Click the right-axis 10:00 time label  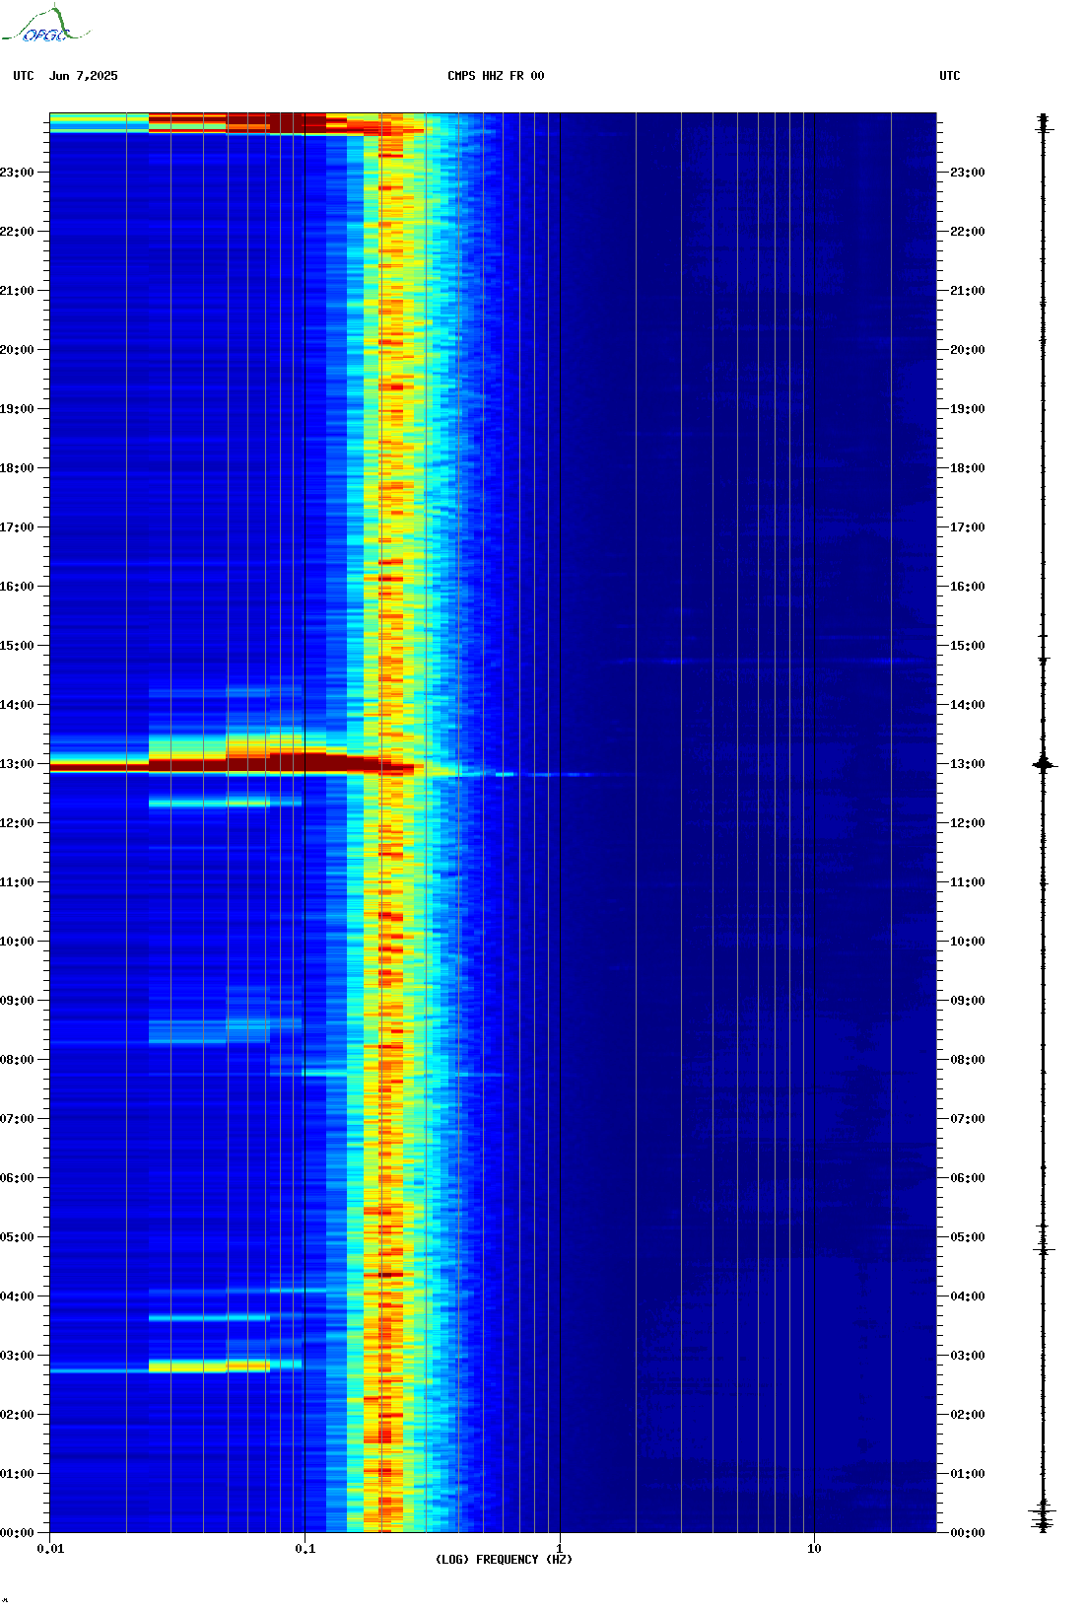click(x=968, y=942)
